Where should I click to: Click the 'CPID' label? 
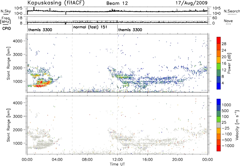click(7, 28)
